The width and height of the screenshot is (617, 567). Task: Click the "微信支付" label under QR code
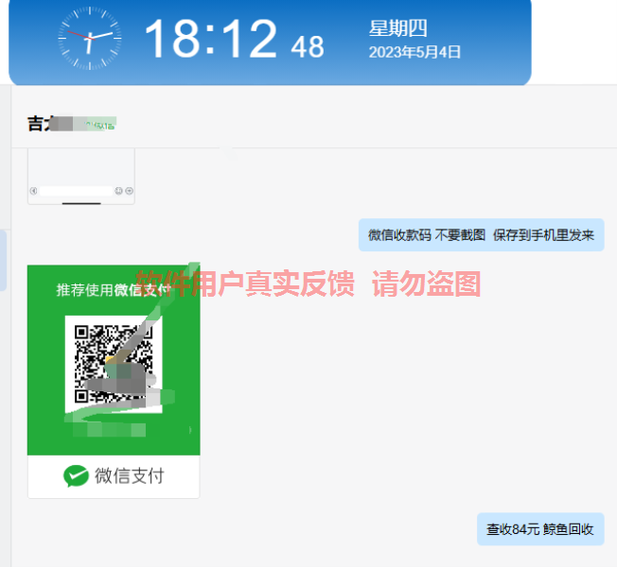click(130, 476)
